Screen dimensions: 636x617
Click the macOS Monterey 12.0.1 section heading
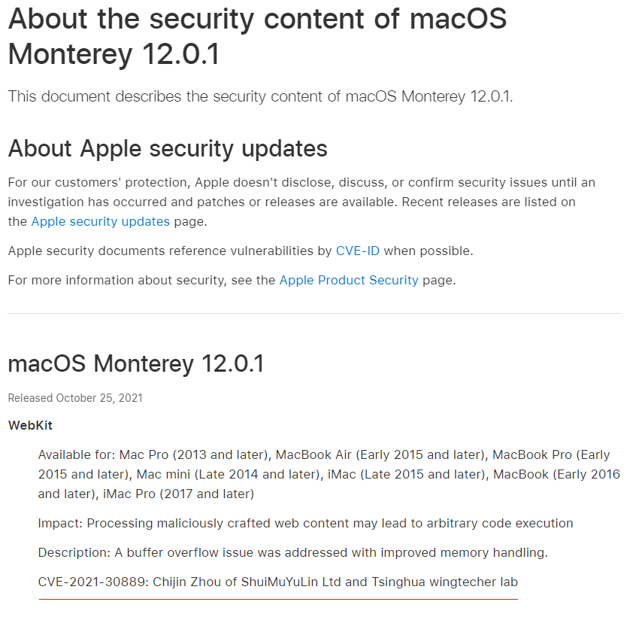[136, 363]
